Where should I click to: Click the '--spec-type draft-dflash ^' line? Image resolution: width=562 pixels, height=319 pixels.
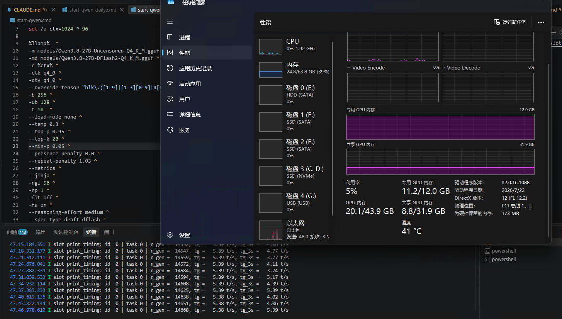[67, 220]
